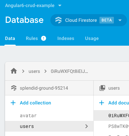
Task: Expand the Cloud Firestore database selector arrow
Action: pos(120,20)
